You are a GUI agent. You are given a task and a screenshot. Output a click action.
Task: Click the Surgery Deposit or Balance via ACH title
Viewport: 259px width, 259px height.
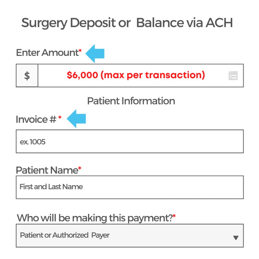coord(127,23)
